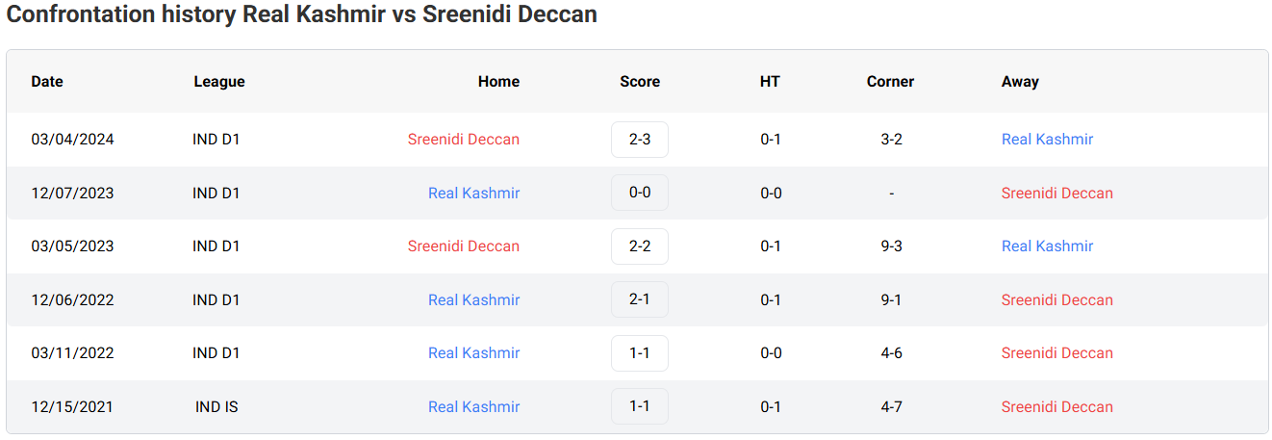Click the 9-3 corner count
This screenshot has height=440, width=1272.
point(891,246)
